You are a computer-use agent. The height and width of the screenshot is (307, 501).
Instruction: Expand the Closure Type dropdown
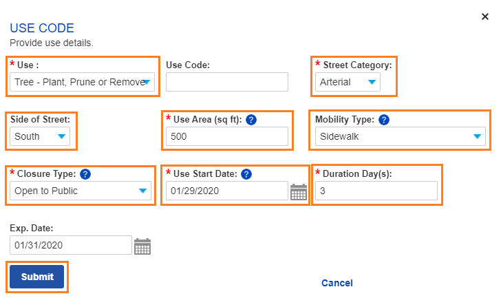pyautogui.click(x=81, y=191)
